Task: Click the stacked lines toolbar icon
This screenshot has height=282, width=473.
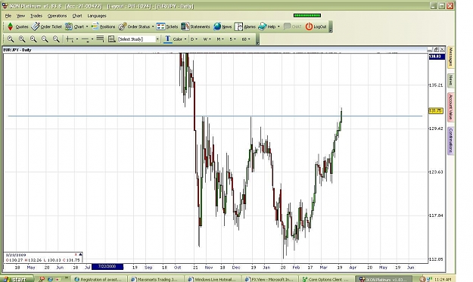Action: point(100,39)
